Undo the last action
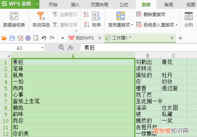Viewport: 197px width, 137px height. [x=44, y=38]
